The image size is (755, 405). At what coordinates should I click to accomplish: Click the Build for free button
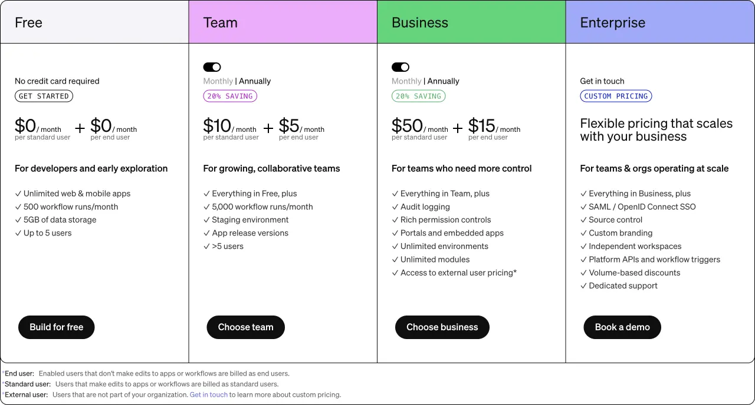(57, 327)
